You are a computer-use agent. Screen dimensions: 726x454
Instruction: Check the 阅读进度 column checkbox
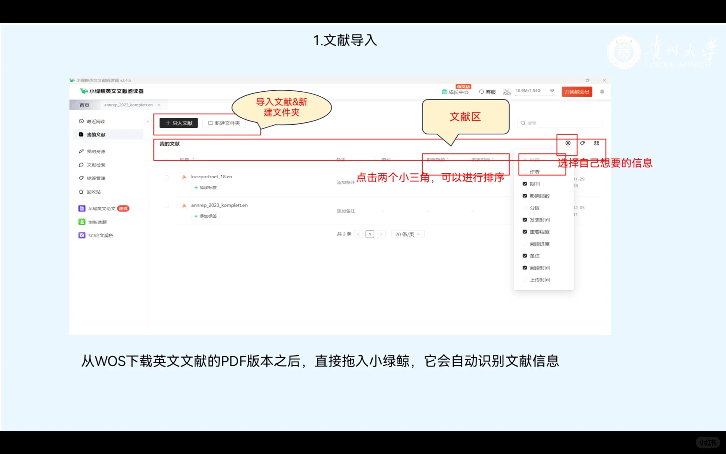pyautogui.click(x=525, y=244)
